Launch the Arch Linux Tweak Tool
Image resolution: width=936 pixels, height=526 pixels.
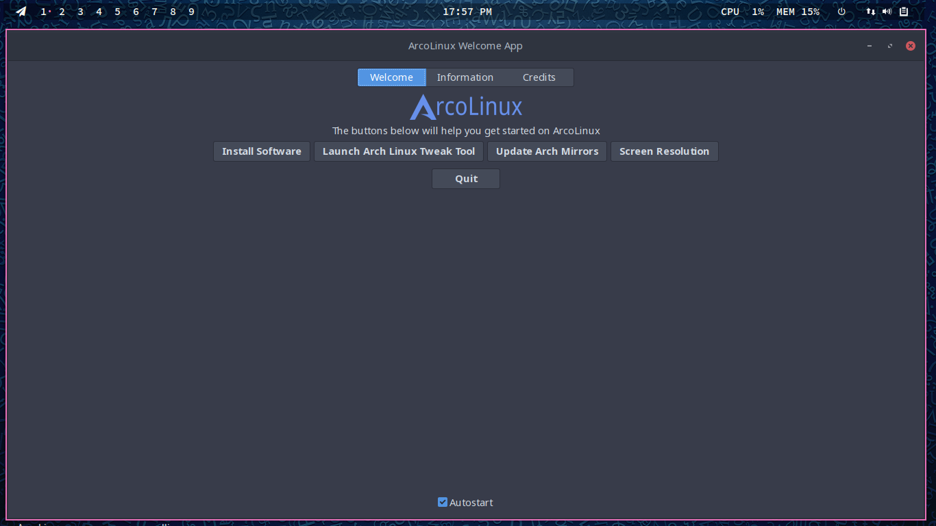coord(399,151)
